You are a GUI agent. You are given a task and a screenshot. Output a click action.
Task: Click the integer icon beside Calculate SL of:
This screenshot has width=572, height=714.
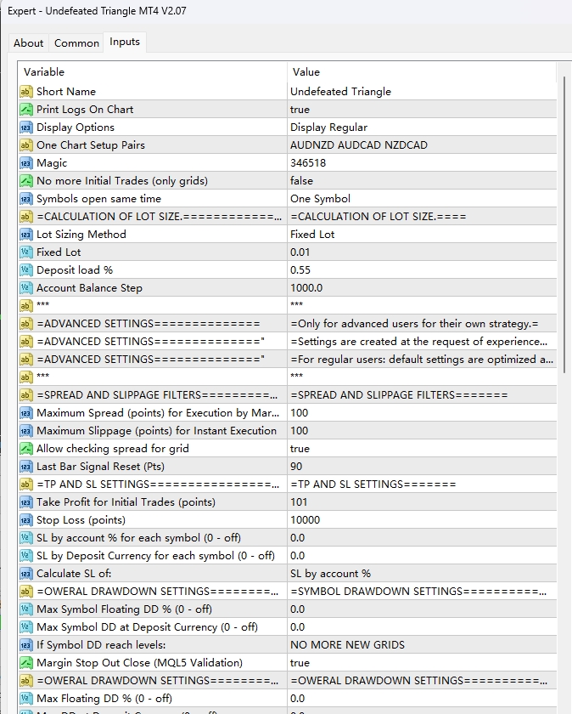(x=26, y=574)
